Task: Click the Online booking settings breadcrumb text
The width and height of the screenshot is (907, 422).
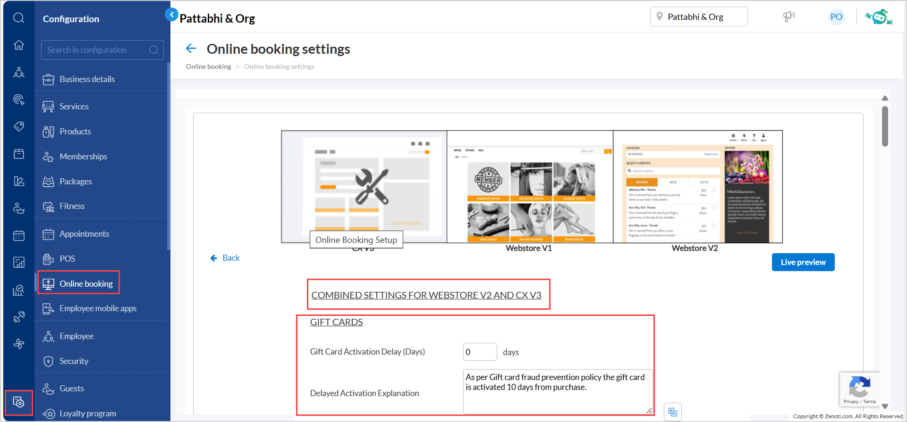Action: (x=279, y=66)
